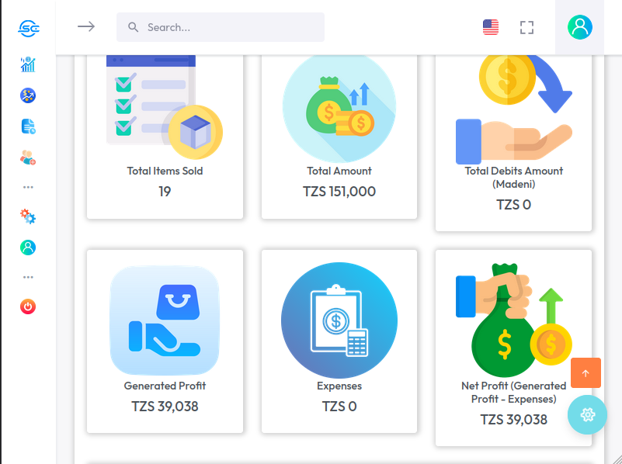This screenshot has width=622, height=464.
Task: Click the Generated Profit card
Action: (x=165, y=341)
